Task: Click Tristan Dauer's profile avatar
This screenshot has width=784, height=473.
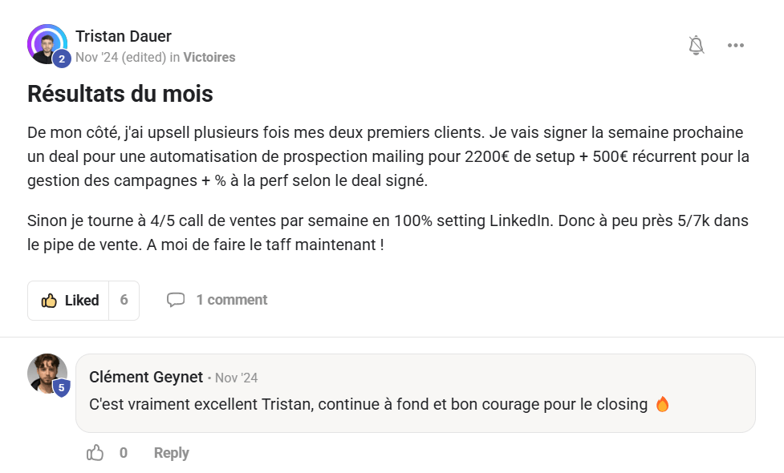Action: 46,43
